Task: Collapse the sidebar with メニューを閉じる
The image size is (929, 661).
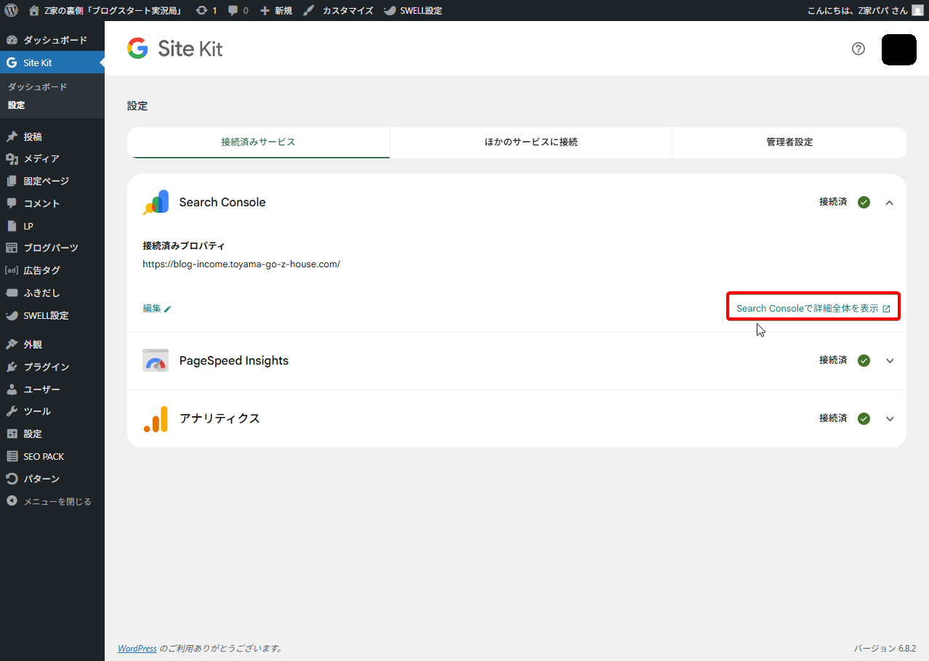Action: click(52, 501)
